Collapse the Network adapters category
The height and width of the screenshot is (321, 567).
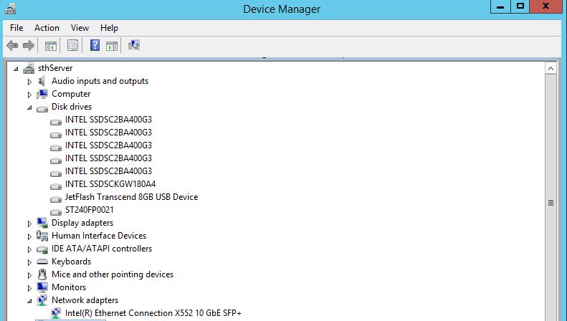[x=29, y=301]
